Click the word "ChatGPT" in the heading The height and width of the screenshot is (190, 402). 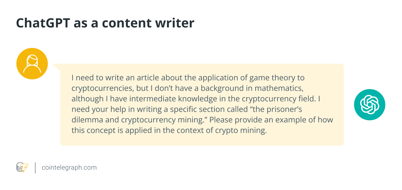click(x=42, y=23)
